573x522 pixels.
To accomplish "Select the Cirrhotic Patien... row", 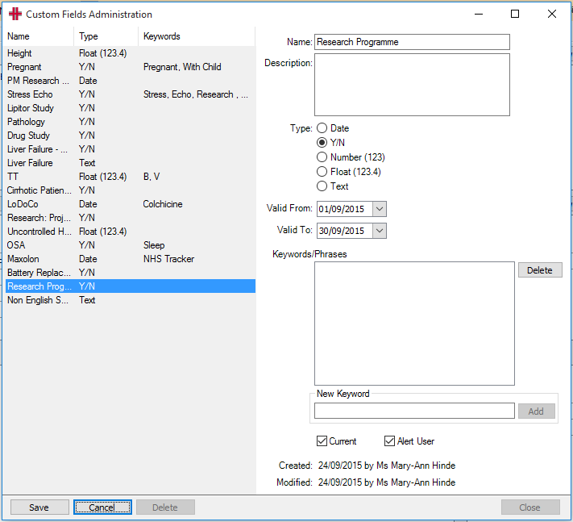I will (130, 190).
